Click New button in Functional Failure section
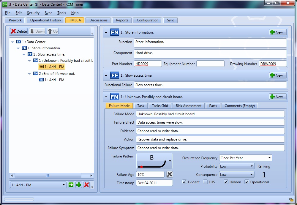 [278, 75]
